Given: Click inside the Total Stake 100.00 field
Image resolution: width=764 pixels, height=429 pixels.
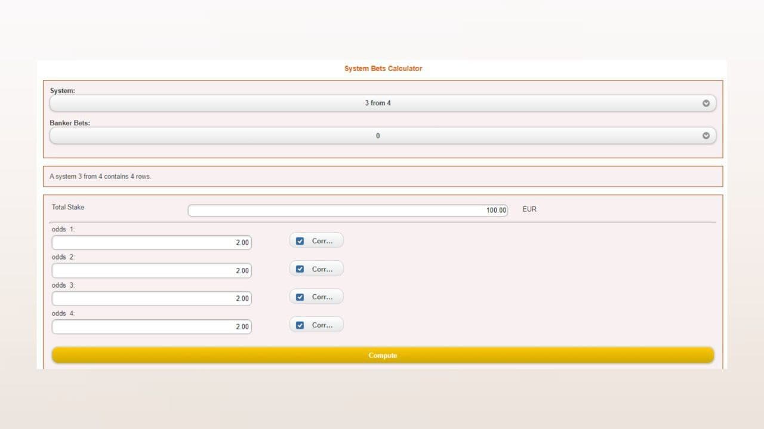Looking at the screenshot, I should tap(348, 209).
